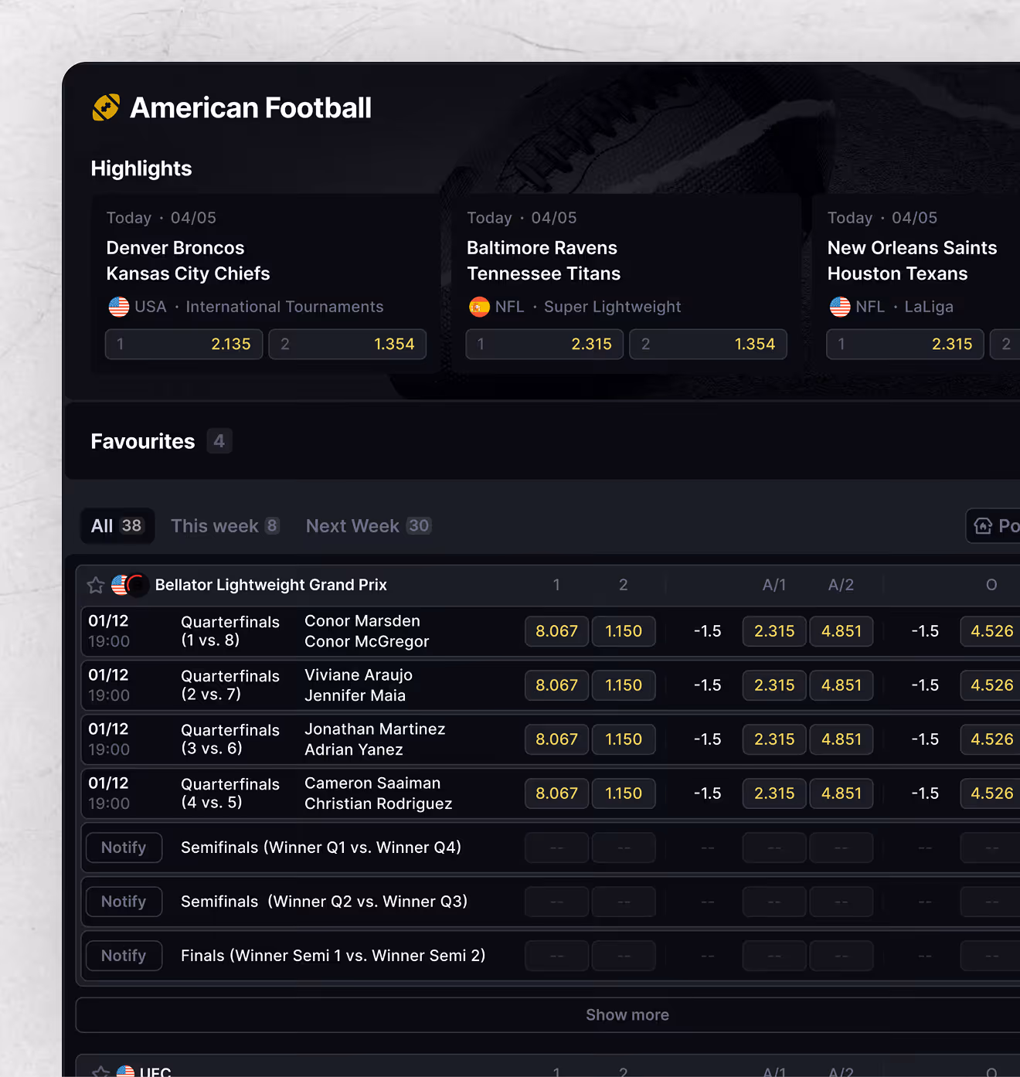Click the Highlights section heading
This screenshot has height=1077, width=1020.
pyautogui.click(x=141, y=168)
